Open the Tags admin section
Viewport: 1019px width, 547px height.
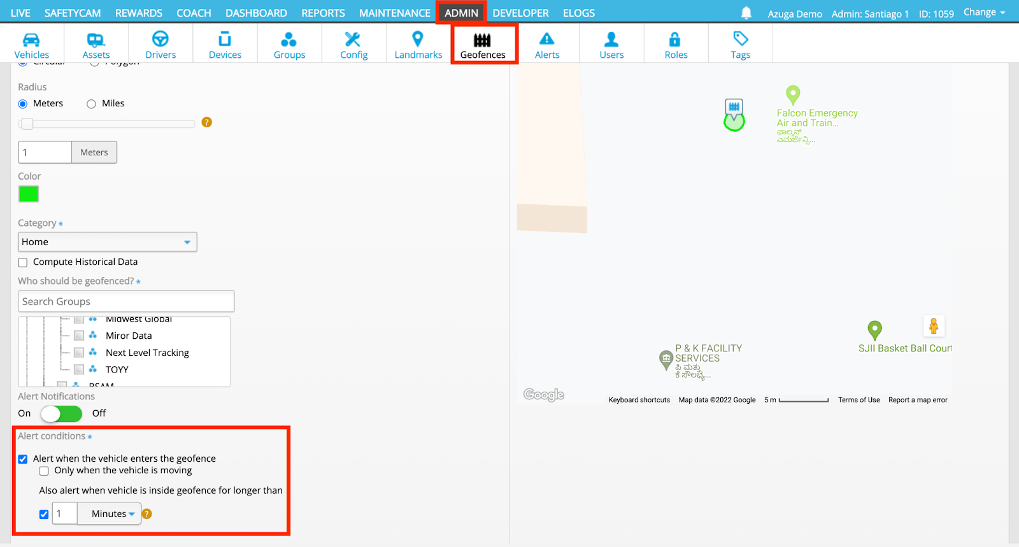tap(740, 44)
